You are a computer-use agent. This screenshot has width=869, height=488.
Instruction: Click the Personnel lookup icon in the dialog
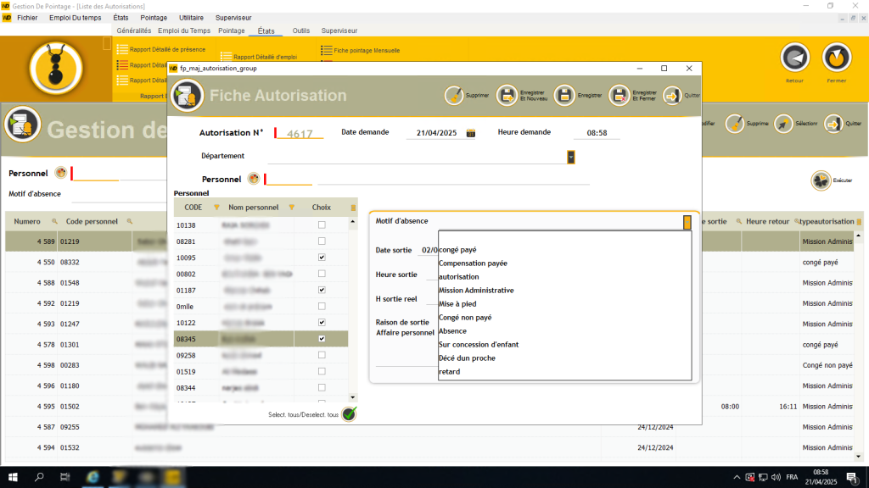253,179
